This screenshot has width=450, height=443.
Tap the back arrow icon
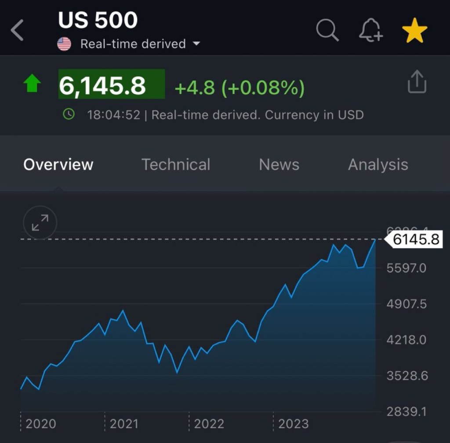(x=17, y=31)
